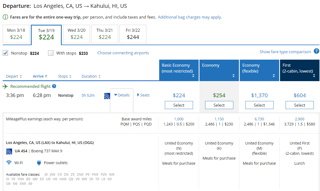Select the Tue 3/19 date tab
This screenshot has width=320, height=191.
pos(46,35)
